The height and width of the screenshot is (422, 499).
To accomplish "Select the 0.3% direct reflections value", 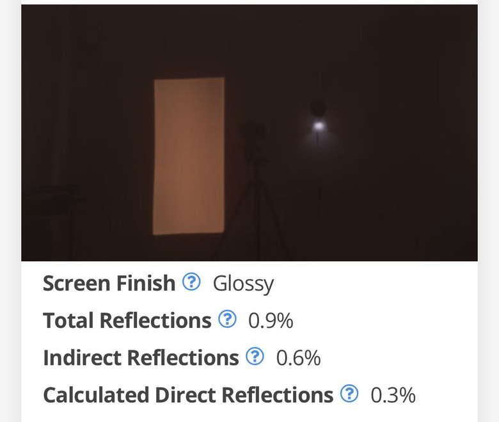I will pyautogui.click(x=393, y=395).
